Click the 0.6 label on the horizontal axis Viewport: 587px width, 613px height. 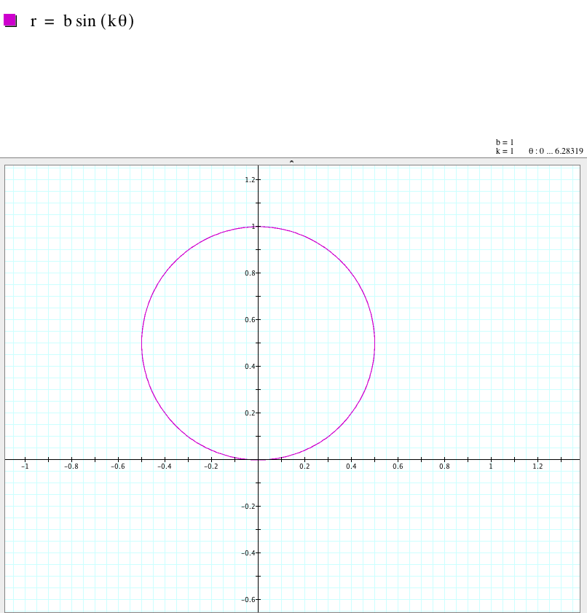(398, 466)
